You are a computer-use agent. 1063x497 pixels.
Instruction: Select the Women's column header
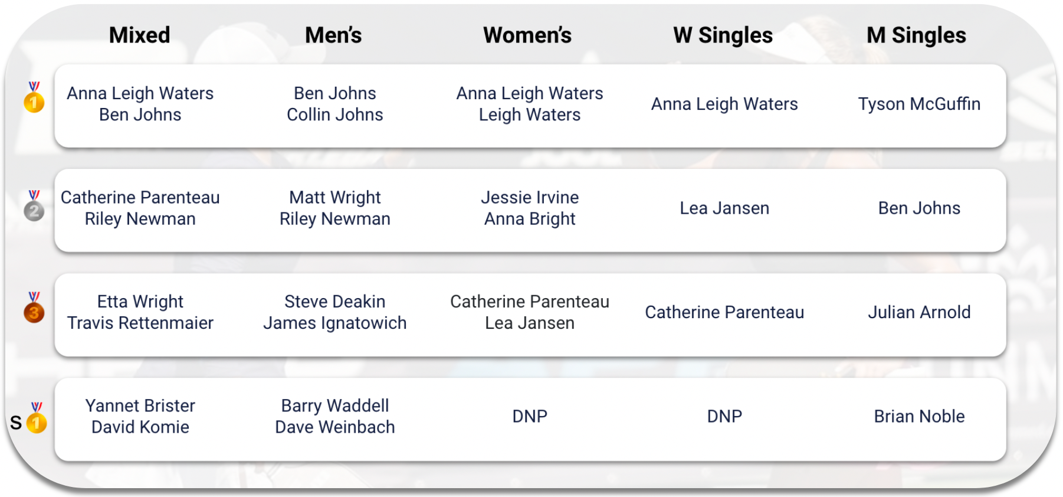point(527,35)
